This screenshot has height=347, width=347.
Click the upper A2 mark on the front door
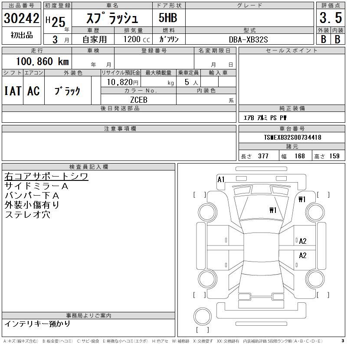click(x=302, y=241)
